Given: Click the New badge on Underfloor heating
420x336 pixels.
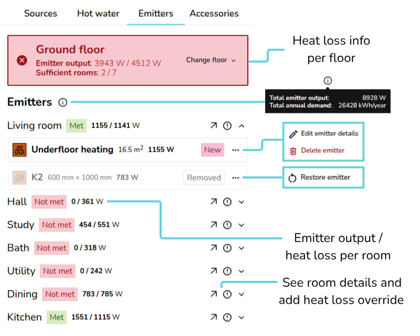Looking at the screenshot, I should point(212,150).
